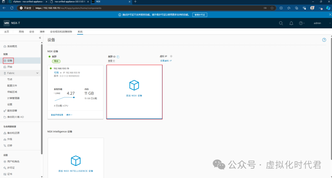Screen dimensions: 332x178
Task: Open the 清单 top navigation tab
Action: [42, 32]
